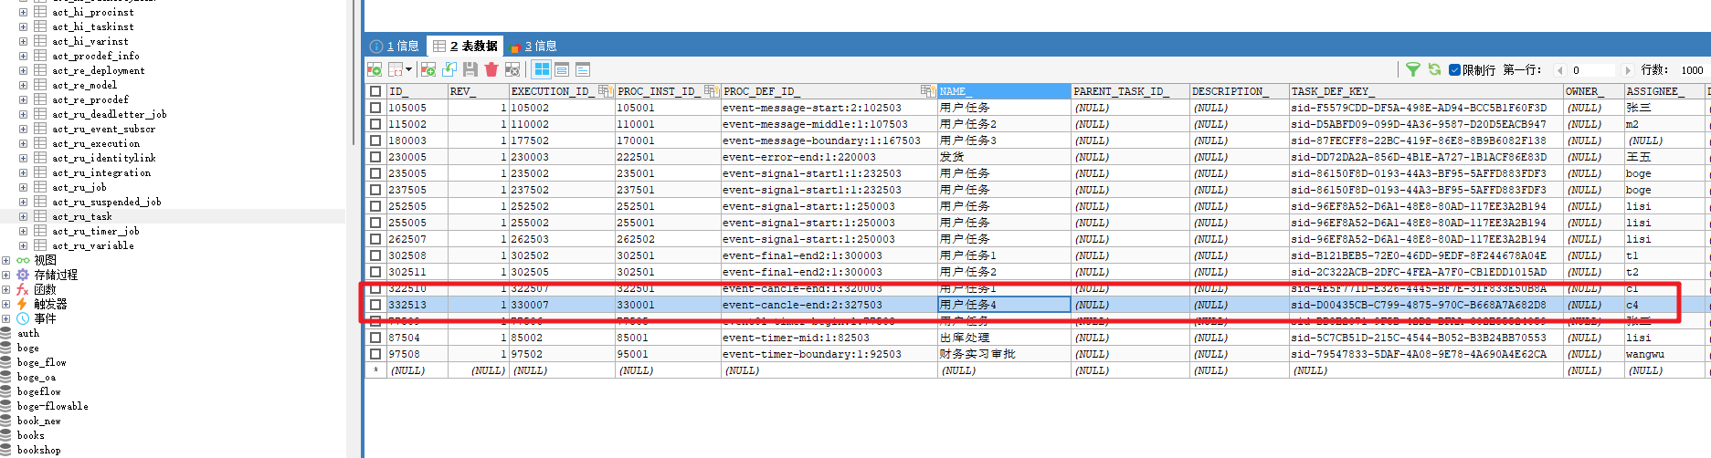Click previous page arrow beside 第一行 field
The image size is (1711, 458).
point(1558,69)
